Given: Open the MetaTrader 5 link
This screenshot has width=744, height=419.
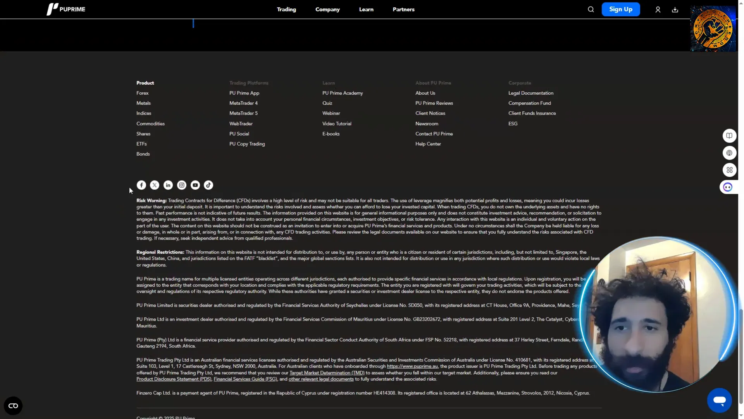Looking at the screenshot, I should click(x=243, y=113).
